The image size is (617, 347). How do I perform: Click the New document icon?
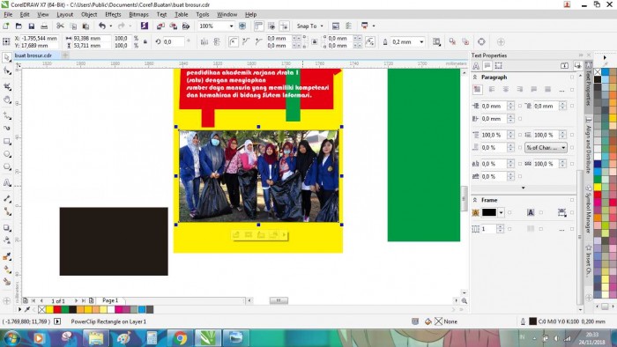[x=6, y=26]
